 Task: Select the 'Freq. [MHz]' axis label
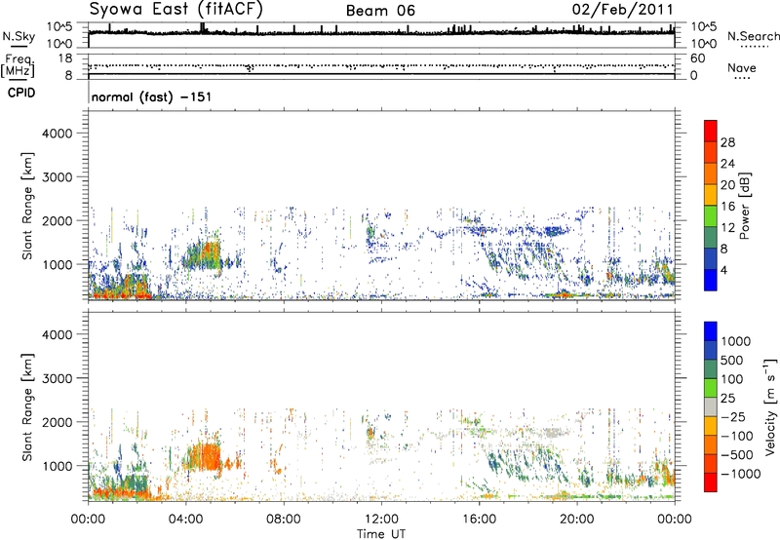(18, 65)
